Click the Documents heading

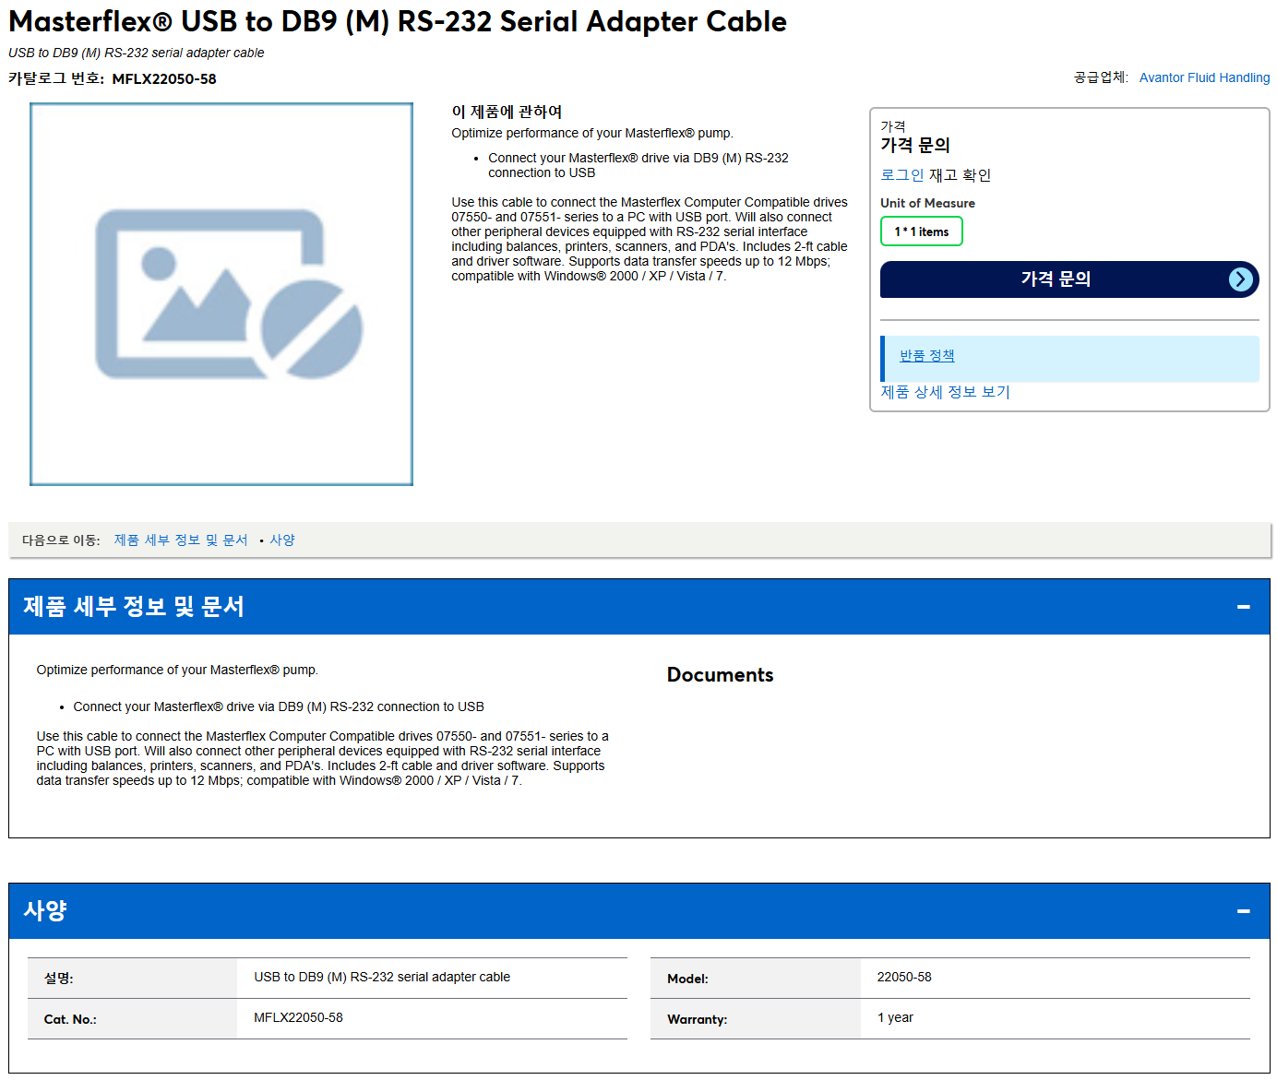[x=721, y=675]
